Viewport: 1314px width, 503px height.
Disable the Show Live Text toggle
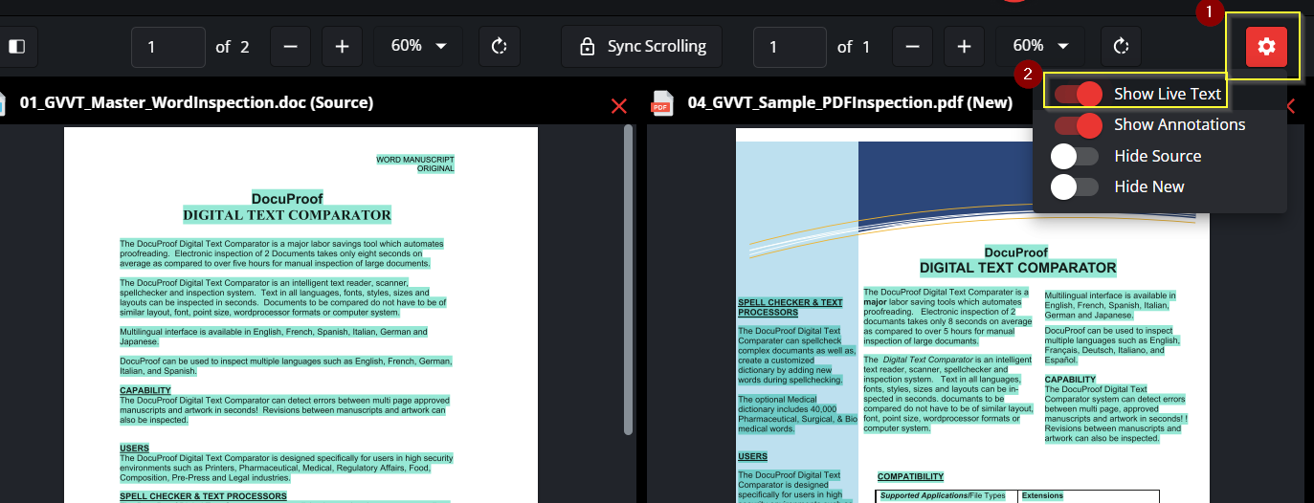1078,94
